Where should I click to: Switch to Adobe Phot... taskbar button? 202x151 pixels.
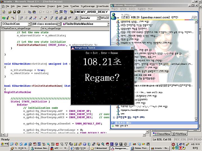[140, 148]
